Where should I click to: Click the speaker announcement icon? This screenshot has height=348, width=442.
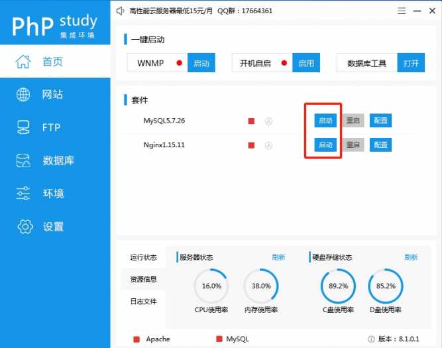pos(121,11)
